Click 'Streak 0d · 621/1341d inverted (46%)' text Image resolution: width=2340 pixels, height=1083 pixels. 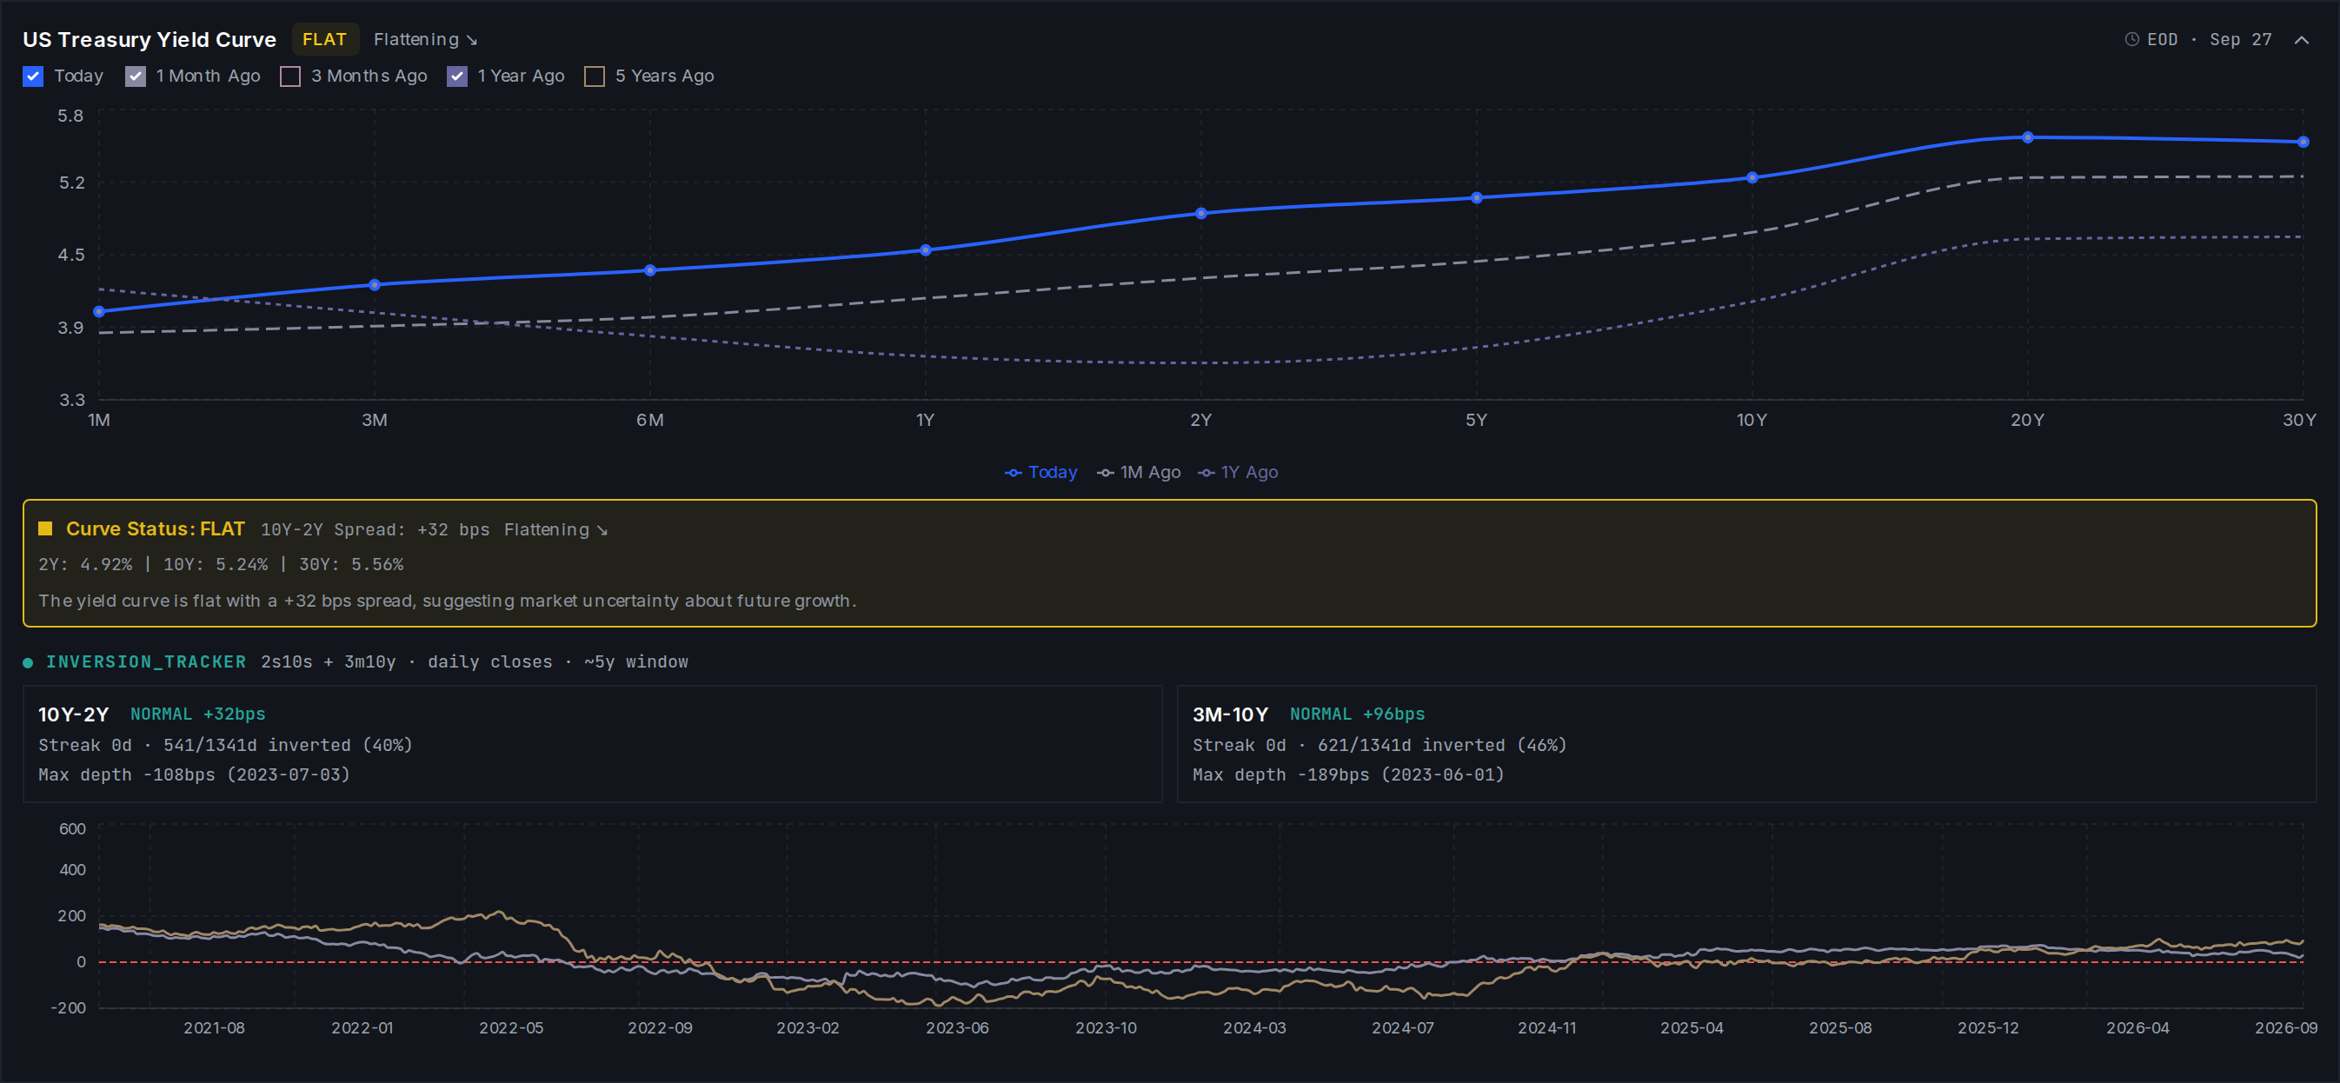click(1379, 745)
